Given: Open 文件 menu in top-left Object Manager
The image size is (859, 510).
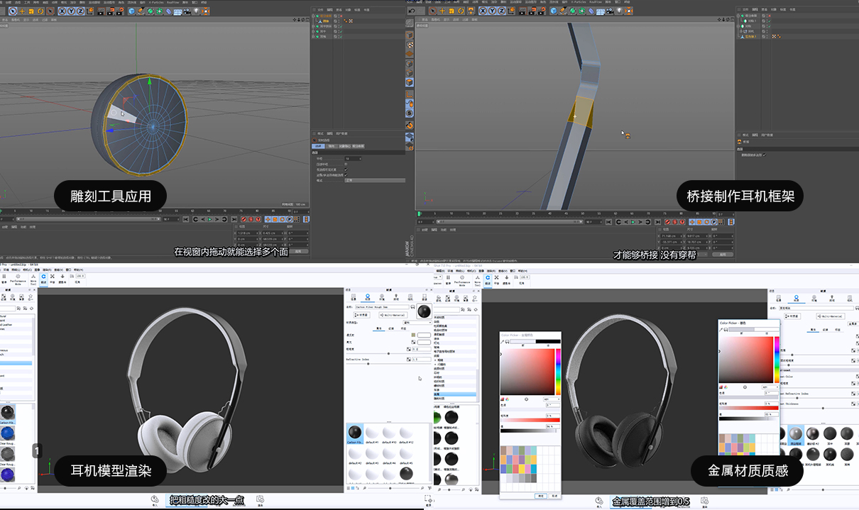Looking at the screenshot, I should [x=320, y=10].
